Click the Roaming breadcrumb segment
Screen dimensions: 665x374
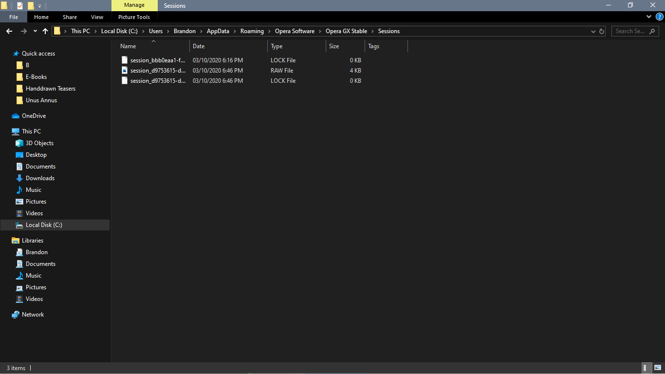coord(252,31)
